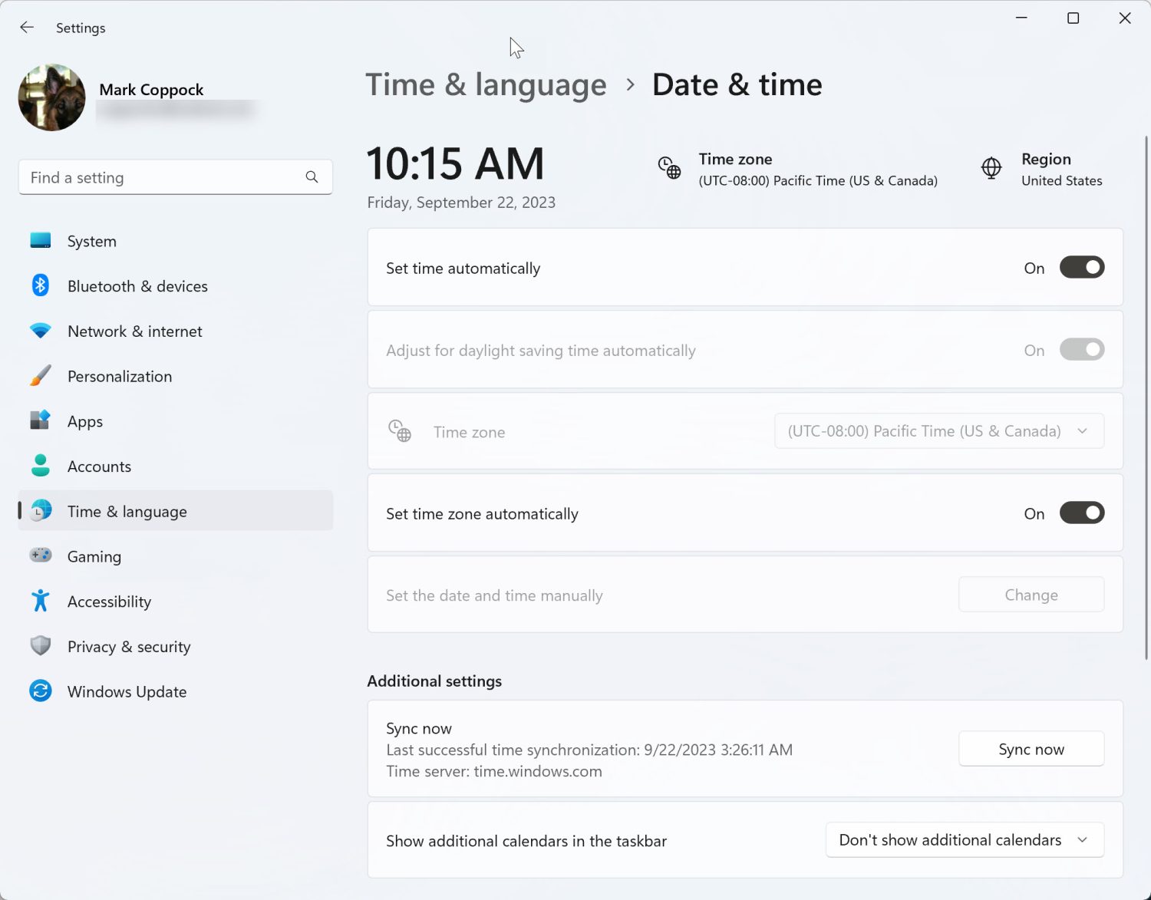Open System settings category

[176, 241]
